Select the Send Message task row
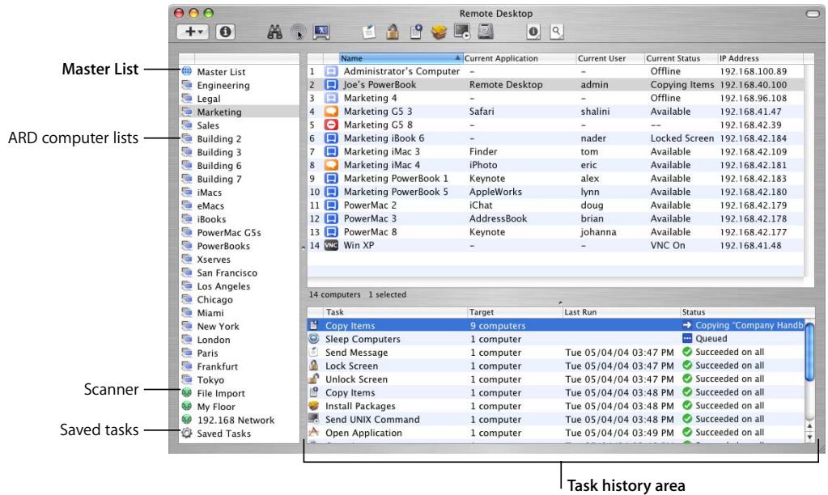Viewport: 828px width, 495px height. coord(555,353)
